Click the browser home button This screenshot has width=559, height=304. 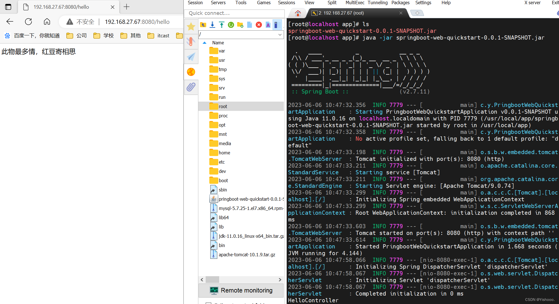coord(47,22)
